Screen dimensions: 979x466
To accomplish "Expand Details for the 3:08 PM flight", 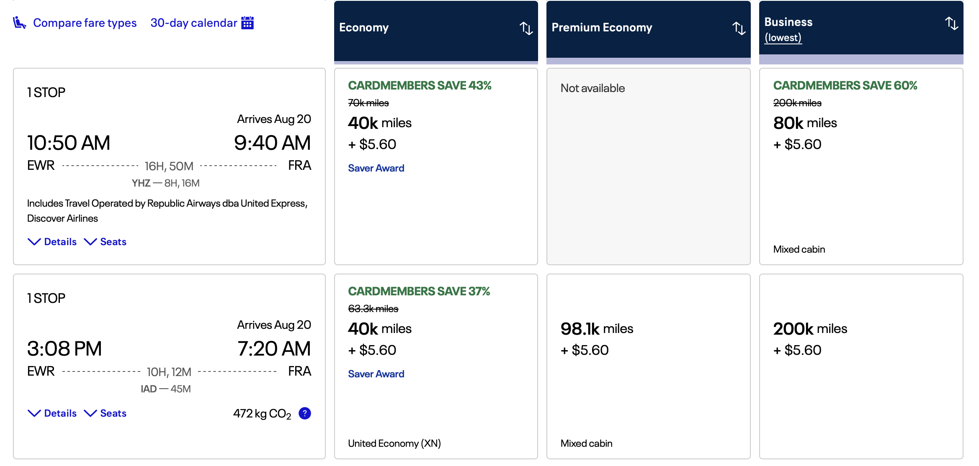I will click(52, 413).
